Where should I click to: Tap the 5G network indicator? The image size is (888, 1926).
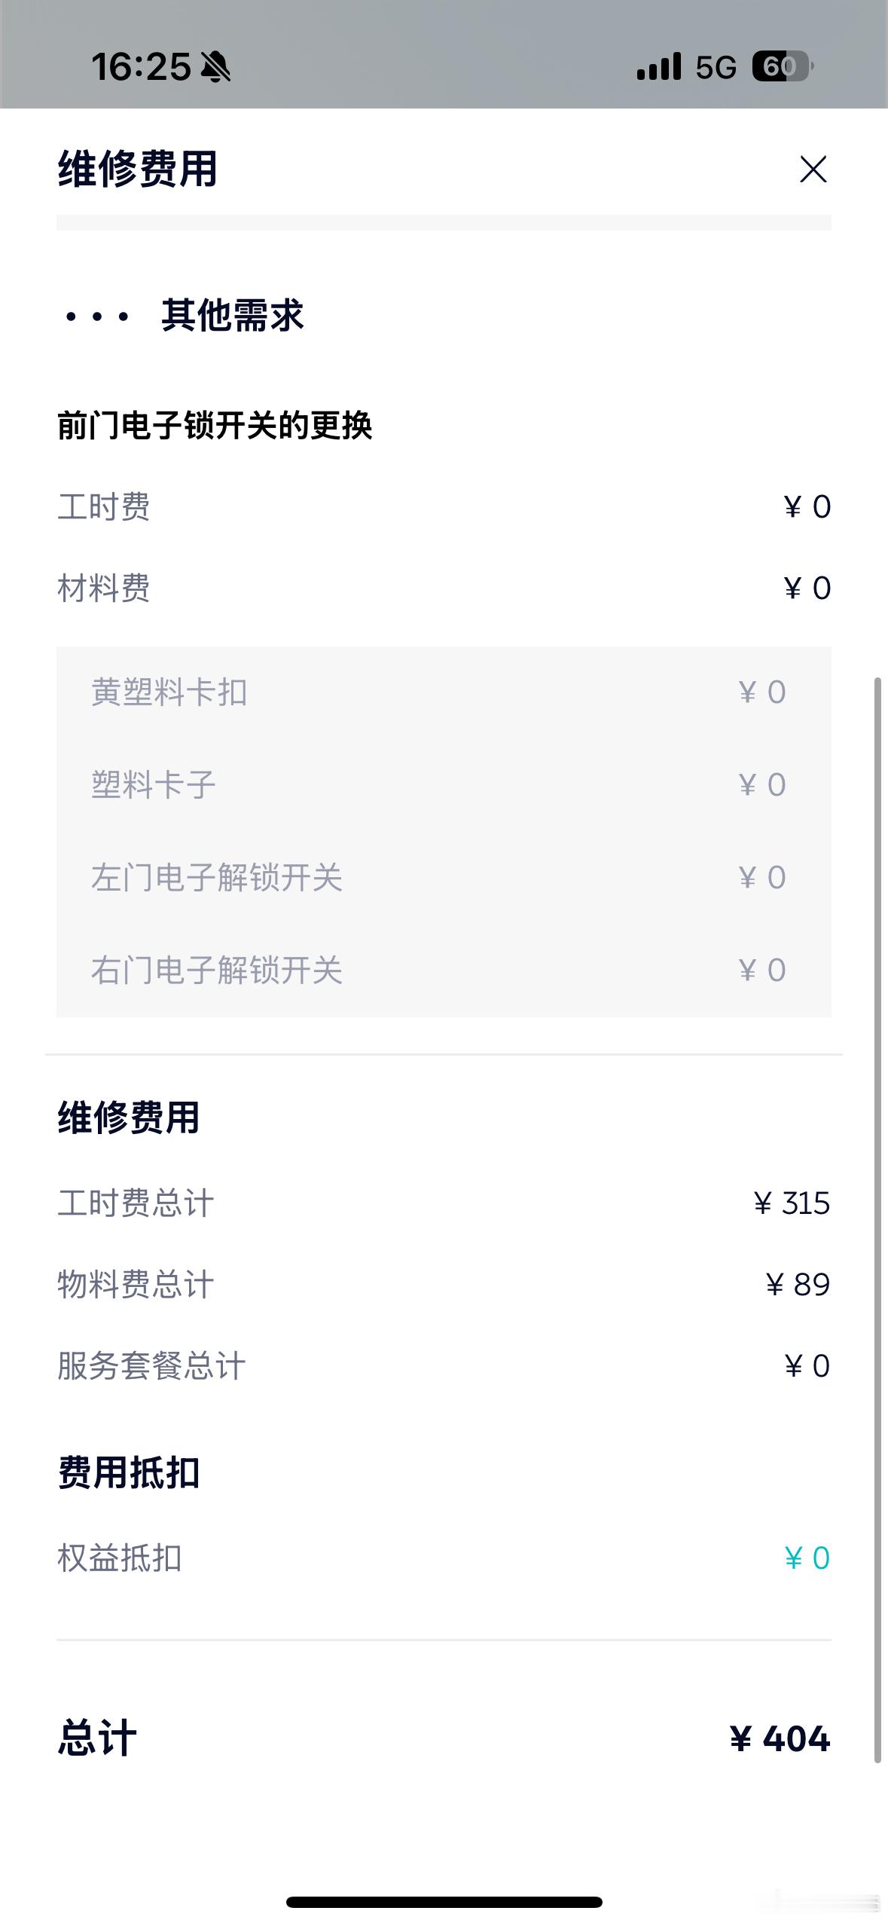716,68
